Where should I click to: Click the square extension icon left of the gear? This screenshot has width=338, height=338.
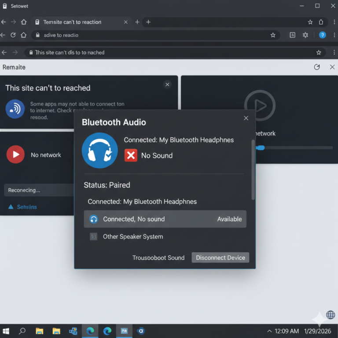(293, 35)
